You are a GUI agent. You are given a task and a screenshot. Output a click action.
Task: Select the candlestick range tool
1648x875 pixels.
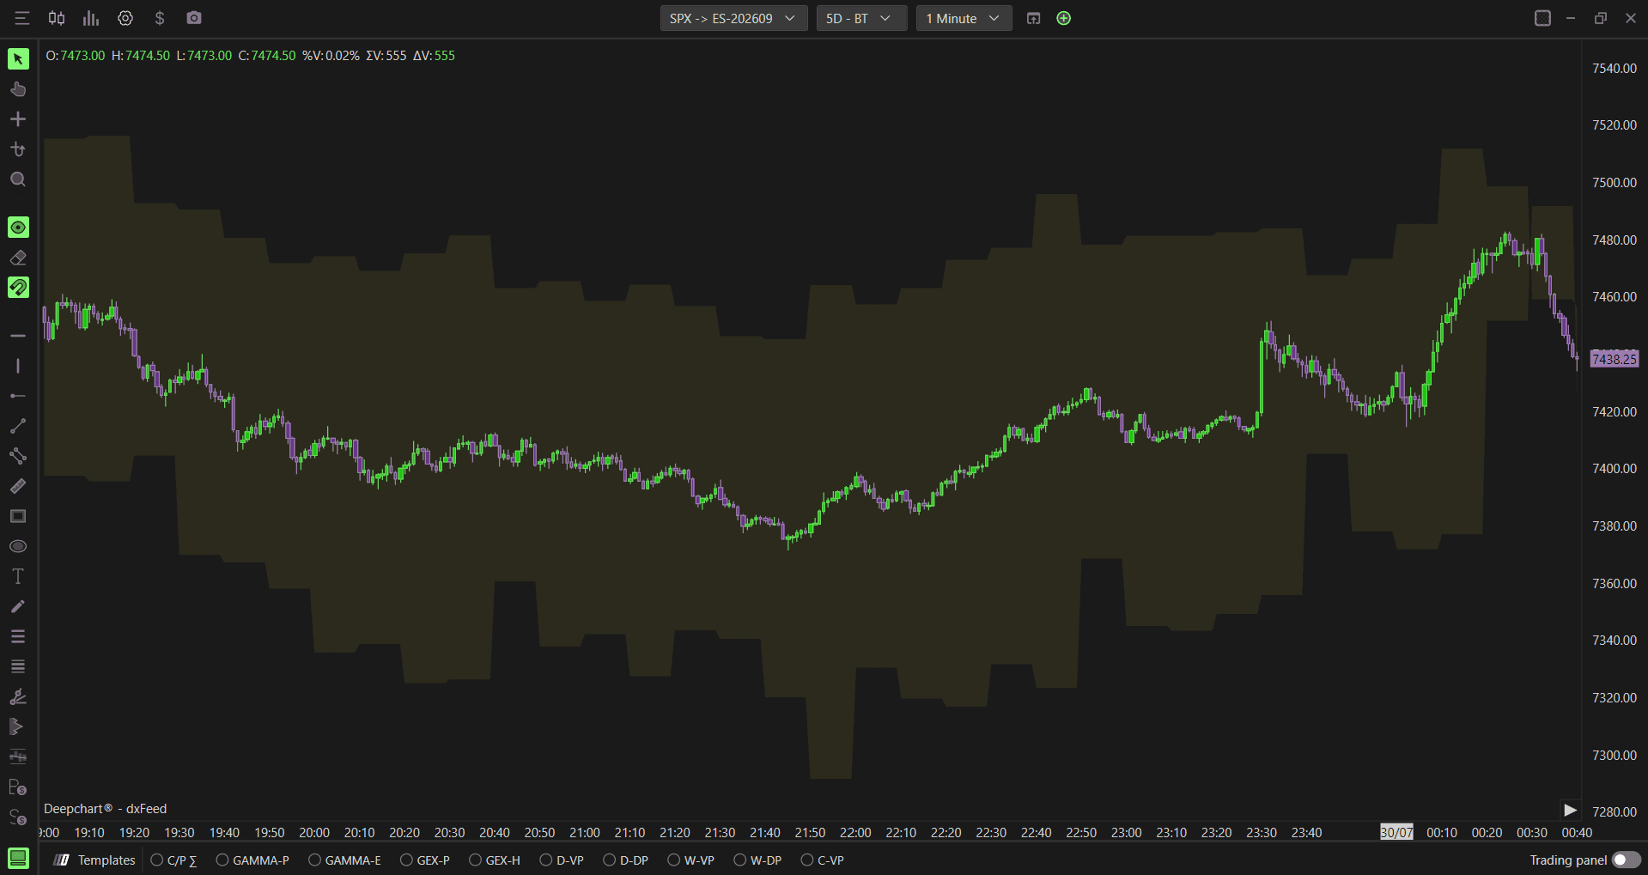point(18,757)
